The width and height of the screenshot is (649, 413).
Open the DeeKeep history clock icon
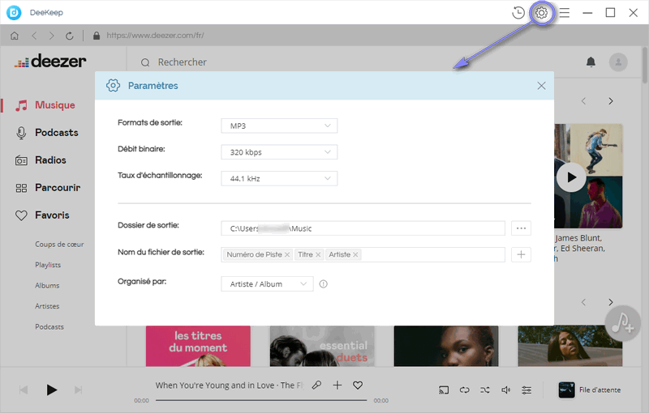tap(518, 13)
